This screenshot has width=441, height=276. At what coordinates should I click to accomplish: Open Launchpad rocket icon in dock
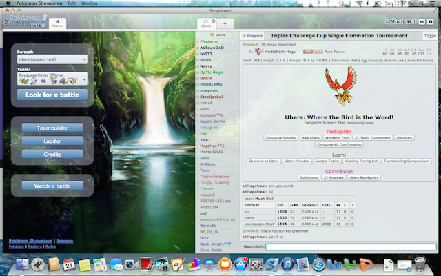[x=38, y=264]
